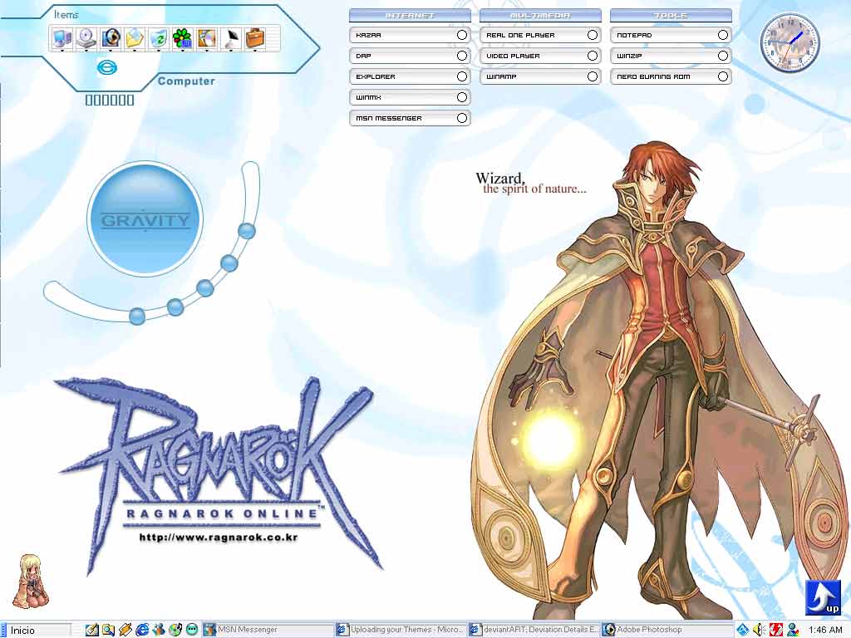Expand dropdown arrow under CD drive icon
Viewport: 851px width, 638px height.
click(86, 51)
